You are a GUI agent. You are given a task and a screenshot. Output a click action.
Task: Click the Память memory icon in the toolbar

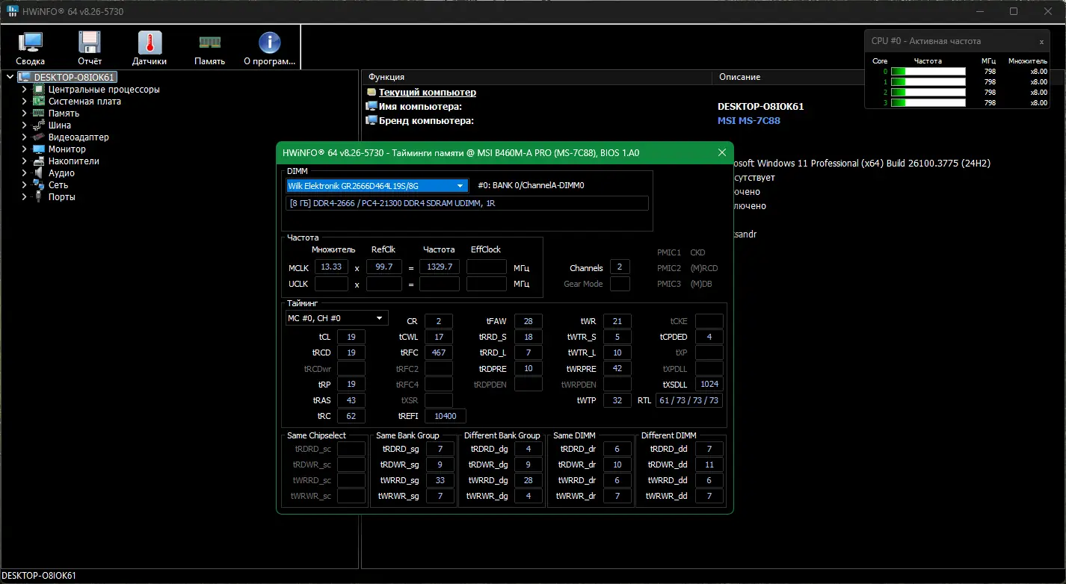pyautogui.click(x=209, y=49)
